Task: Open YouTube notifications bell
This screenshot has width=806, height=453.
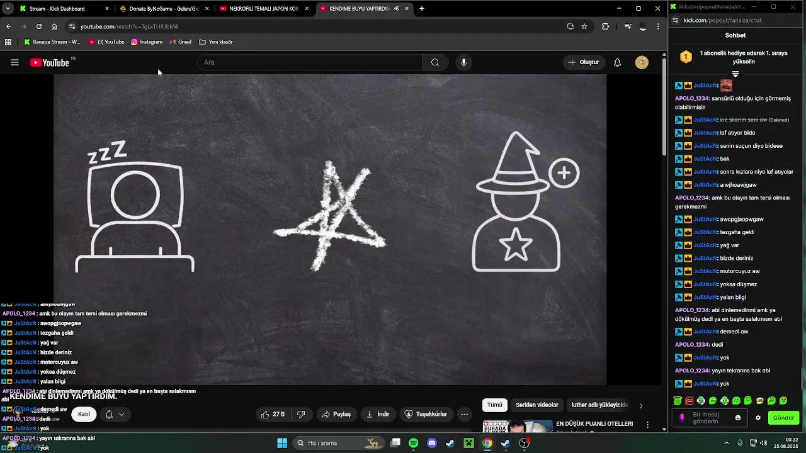Action: pos(618,62)
